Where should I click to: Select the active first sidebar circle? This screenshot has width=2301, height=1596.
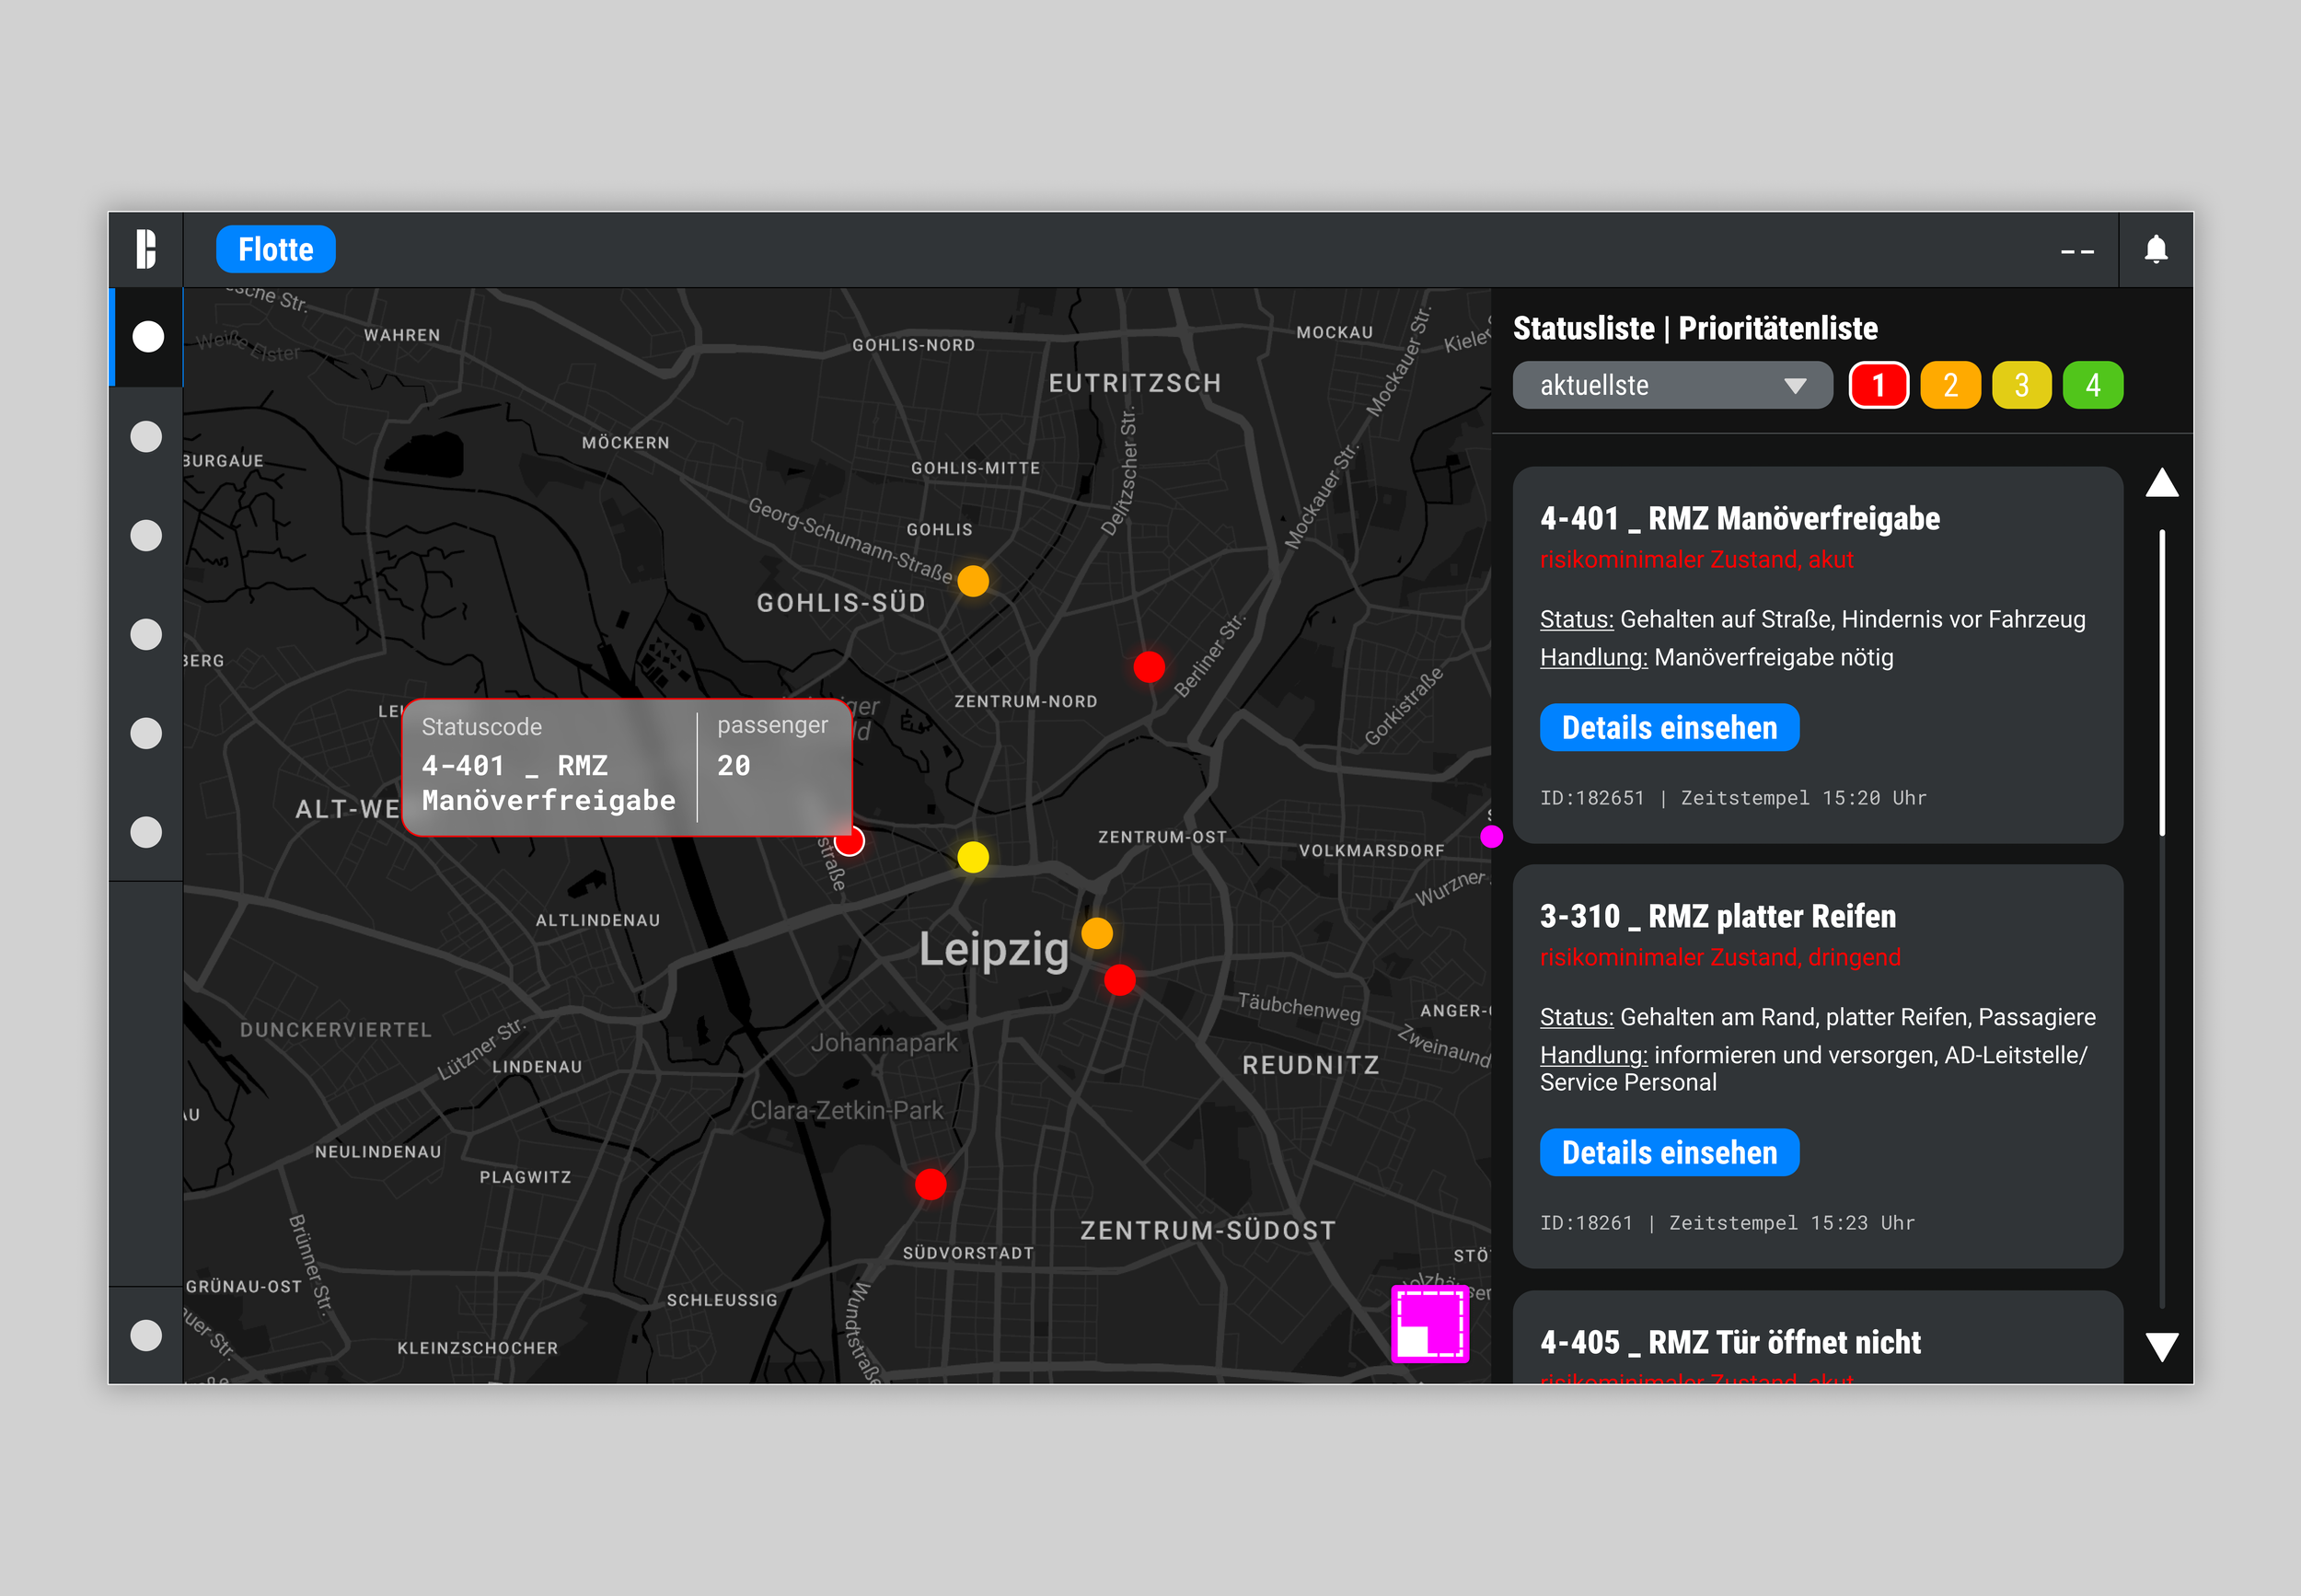pyautogui.click(x=148, y=337)
